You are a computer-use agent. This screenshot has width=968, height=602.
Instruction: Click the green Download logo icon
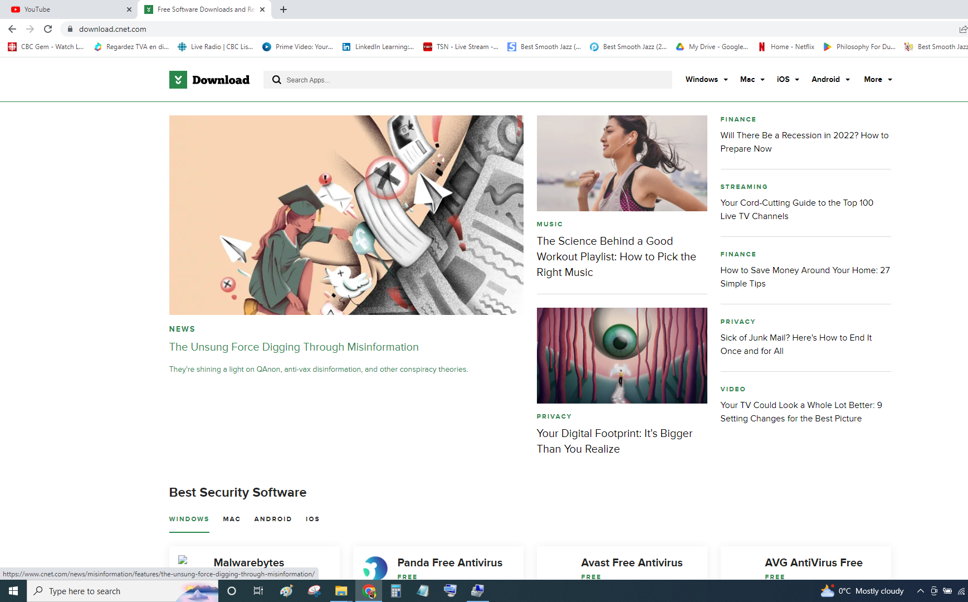click(x=178, y=80)
